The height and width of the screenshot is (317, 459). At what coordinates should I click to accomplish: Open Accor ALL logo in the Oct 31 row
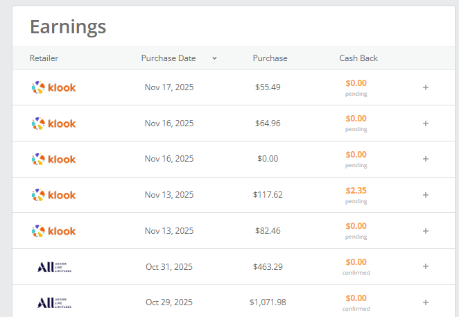pyautogui.click(x=54, y=267)
